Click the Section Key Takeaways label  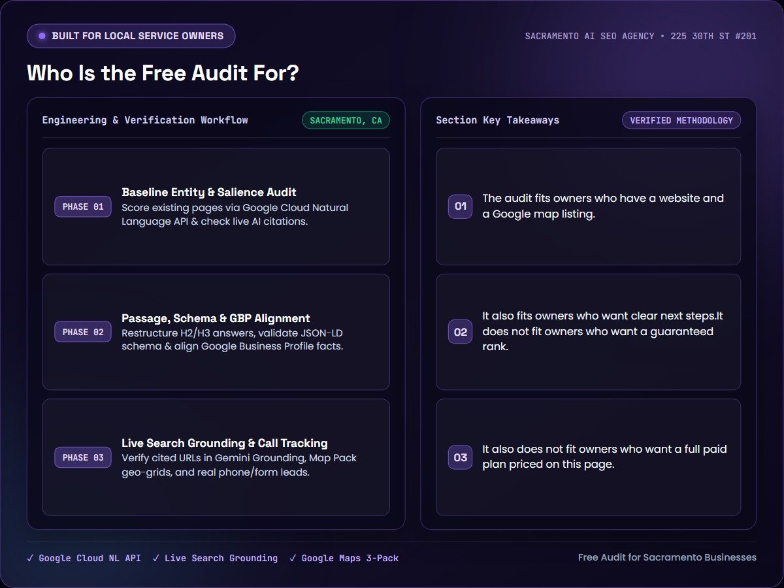pos(497,120)
